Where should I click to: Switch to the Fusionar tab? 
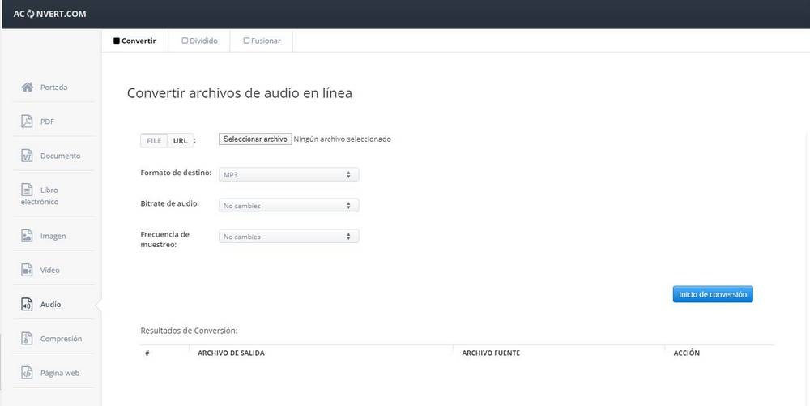(262, 41)
